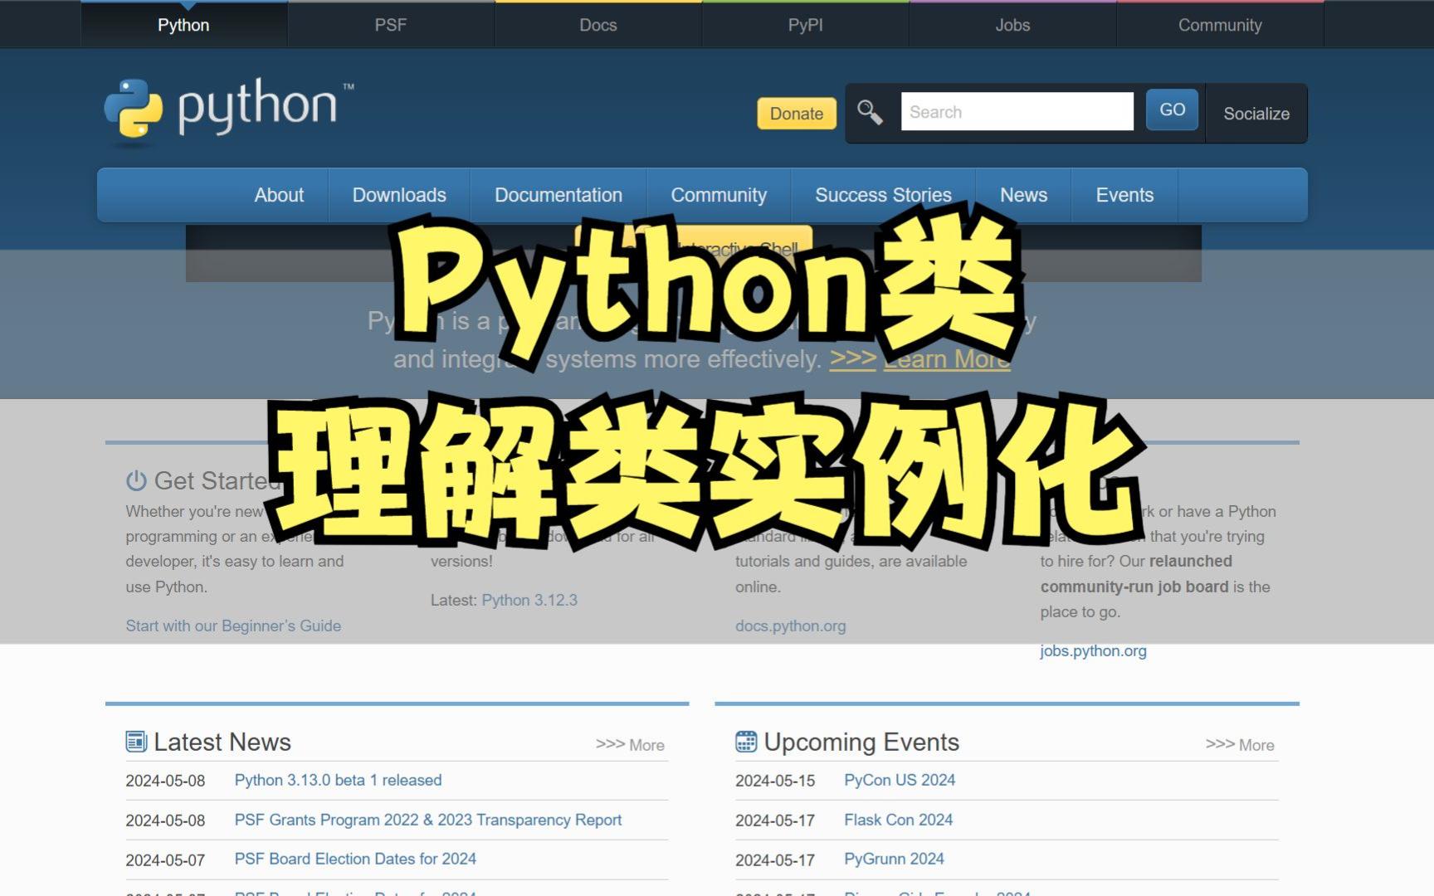Open the About navigation menu
The width and height of the screenshot is (1434, 896).
[279, 195]
